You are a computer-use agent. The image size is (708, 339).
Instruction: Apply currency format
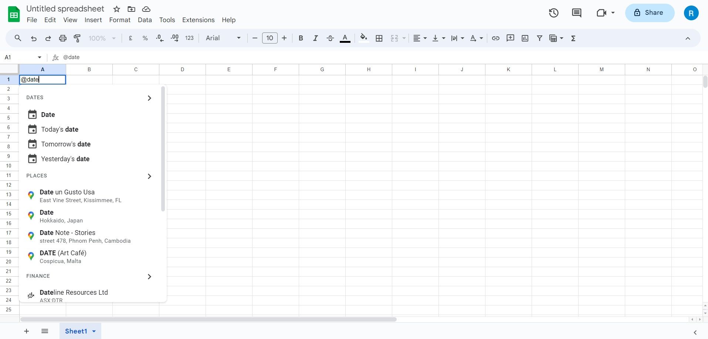click(x=130, y=38)
